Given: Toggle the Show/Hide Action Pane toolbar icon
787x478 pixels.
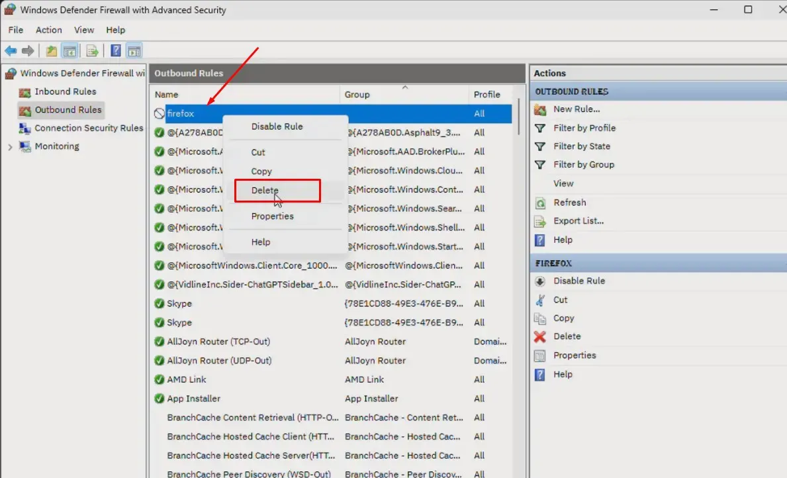Looking at the screenshot, I should pos(134,51).
